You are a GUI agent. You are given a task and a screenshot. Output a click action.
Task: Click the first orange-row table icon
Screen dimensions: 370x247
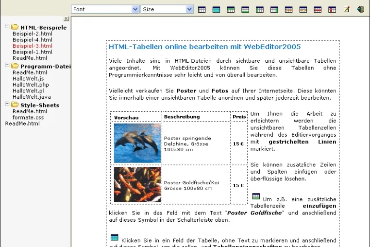pos(288,9)
